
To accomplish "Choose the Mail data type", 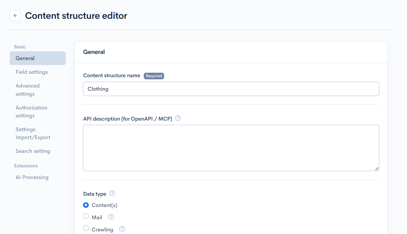I will 86,216.
